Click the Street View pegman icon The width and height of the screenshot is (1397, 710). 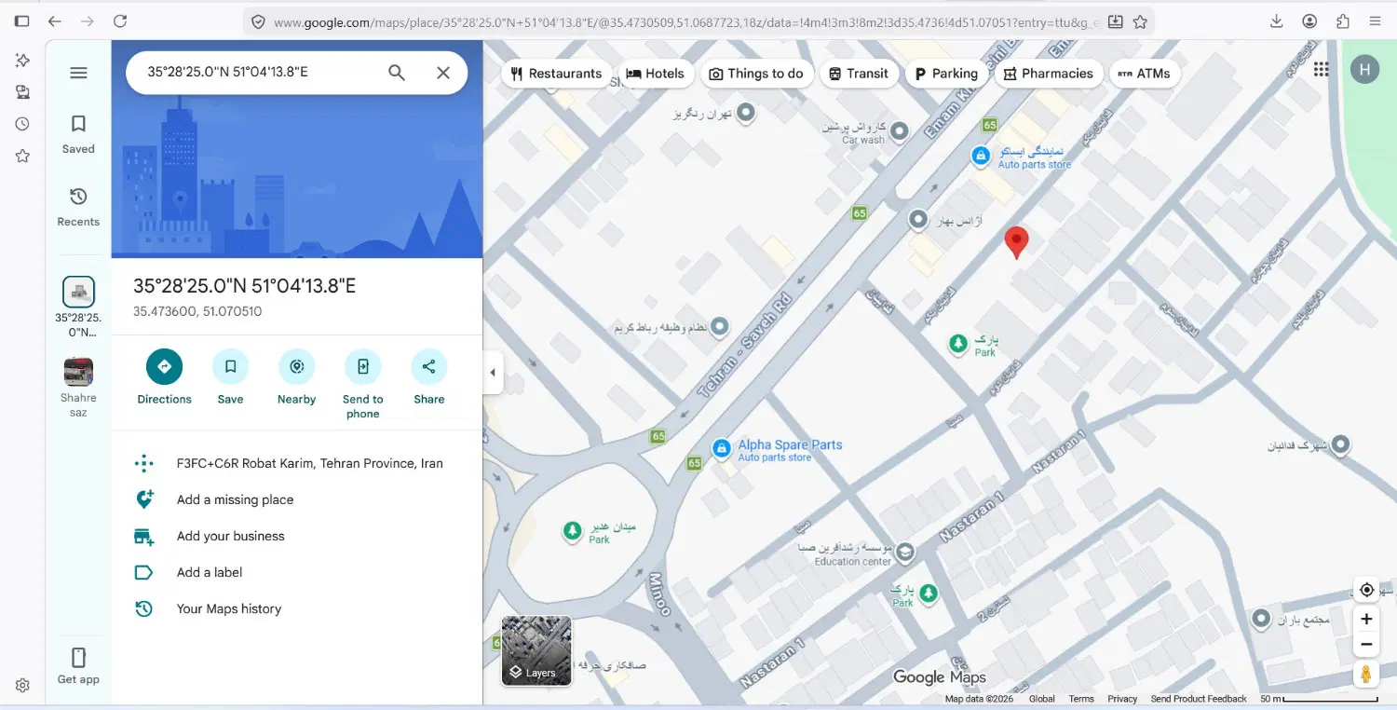click(x=1366, y=674)
